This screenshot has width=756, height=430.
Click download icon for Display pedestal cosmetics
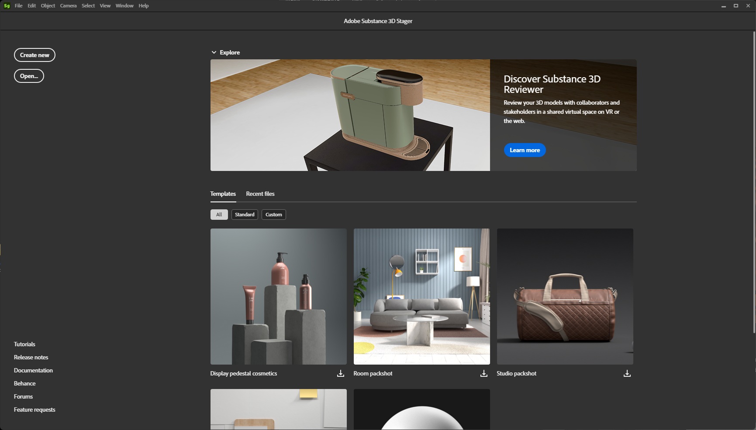[x=340, y=374]
